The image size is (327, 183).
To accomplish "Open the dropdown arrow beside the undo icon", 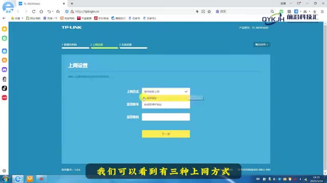I will pyautogui.click(x=53, y=12).
